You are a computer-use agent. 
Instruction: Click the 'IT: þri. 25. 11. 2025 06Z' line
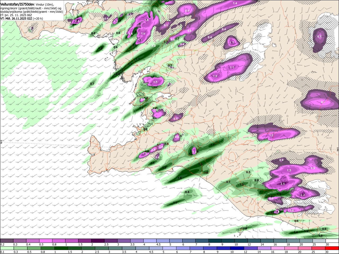16,15
